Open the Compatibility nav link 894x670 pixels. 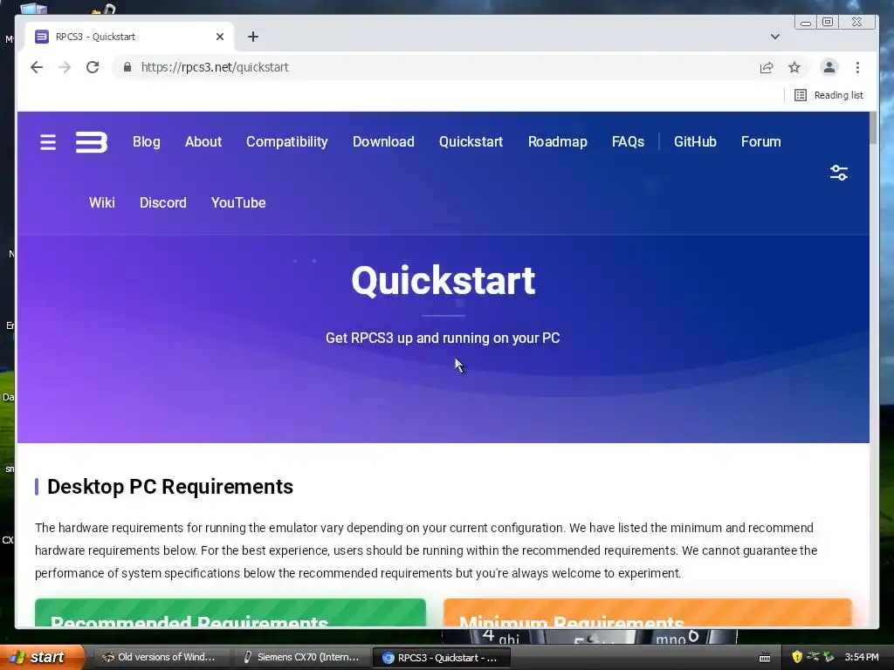(286, 142)
